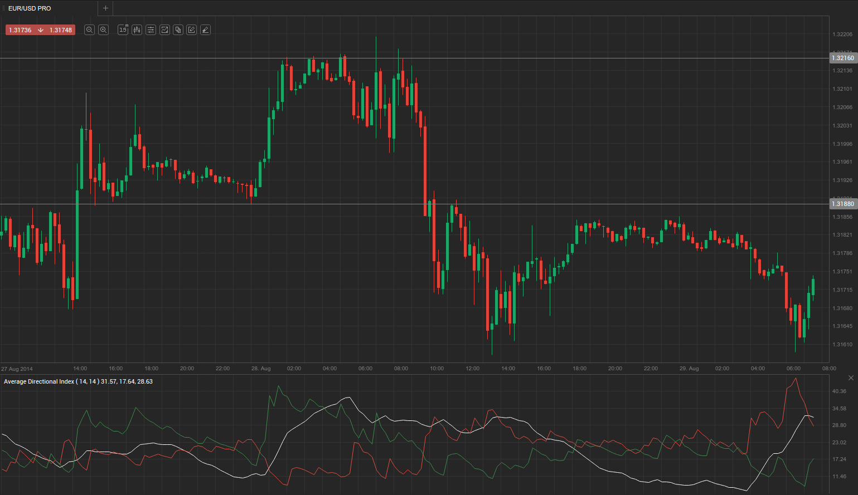Zoom out the chart
858x495 pixels.
pyautogui.click(x=89, y=30)
